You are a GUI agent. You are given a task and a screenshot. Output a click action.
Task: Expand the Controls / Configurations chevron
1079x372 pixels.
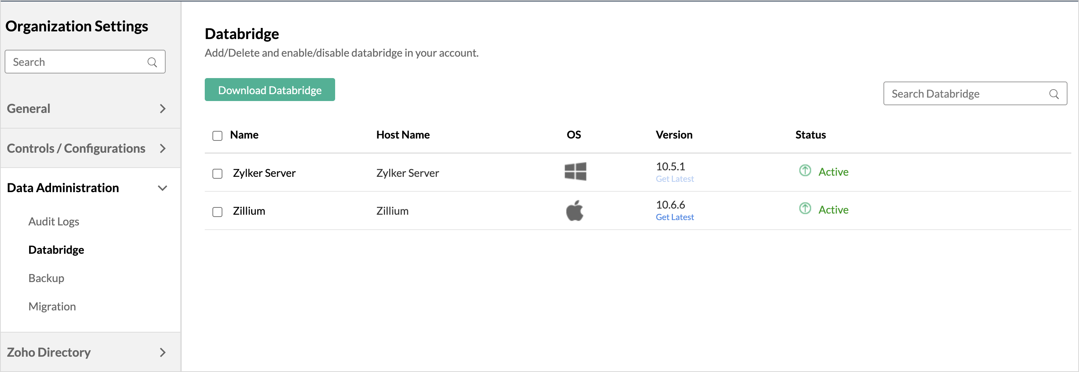(x=163, y=148)
